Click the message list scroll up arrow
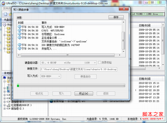 click(x=123, y=22)
